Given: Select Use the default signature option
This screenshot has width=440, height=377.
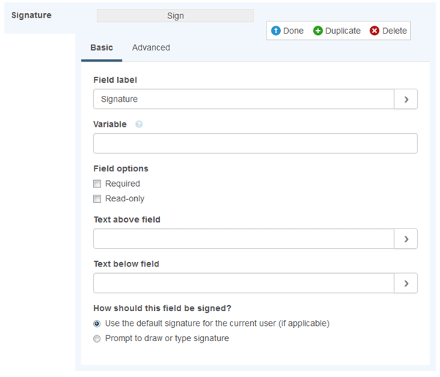Looking at the screenshot, I should [97, 324].
